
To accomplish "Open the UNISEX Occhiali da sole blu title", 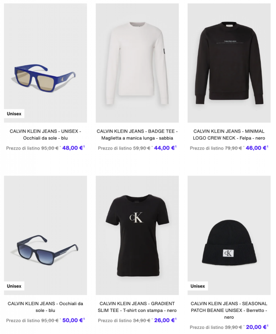I will tap(45, 135).
